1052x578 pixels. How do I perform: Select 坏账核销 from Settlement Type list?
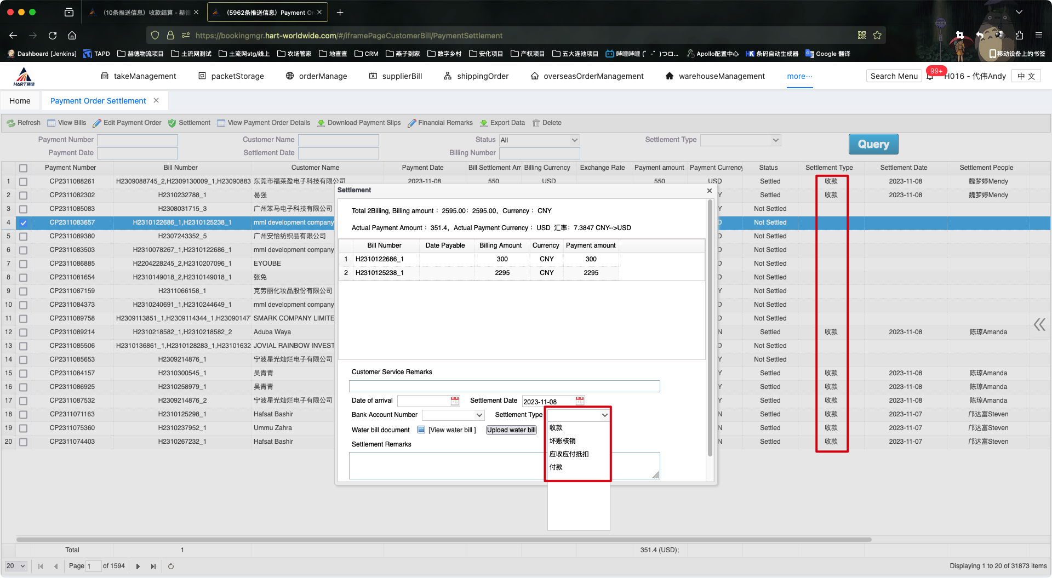[x=563, y=441]
